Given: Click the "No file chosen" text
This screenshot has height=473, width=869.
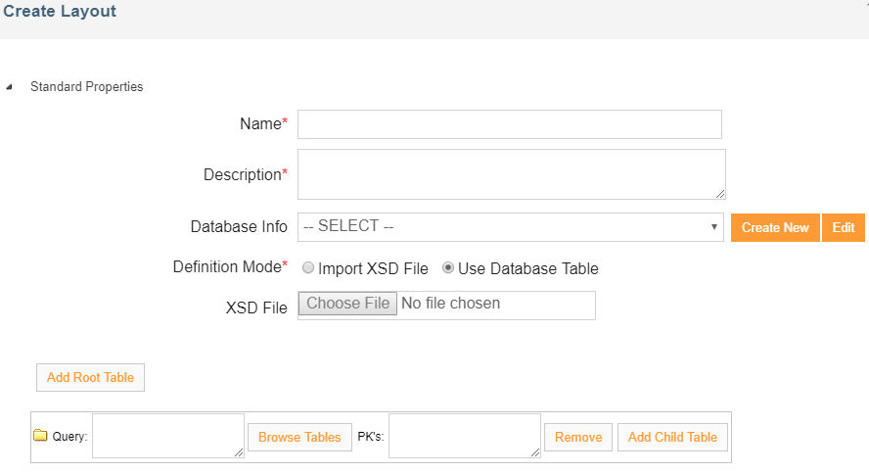Looking at the screenshot, I should [x=450, y=304].
